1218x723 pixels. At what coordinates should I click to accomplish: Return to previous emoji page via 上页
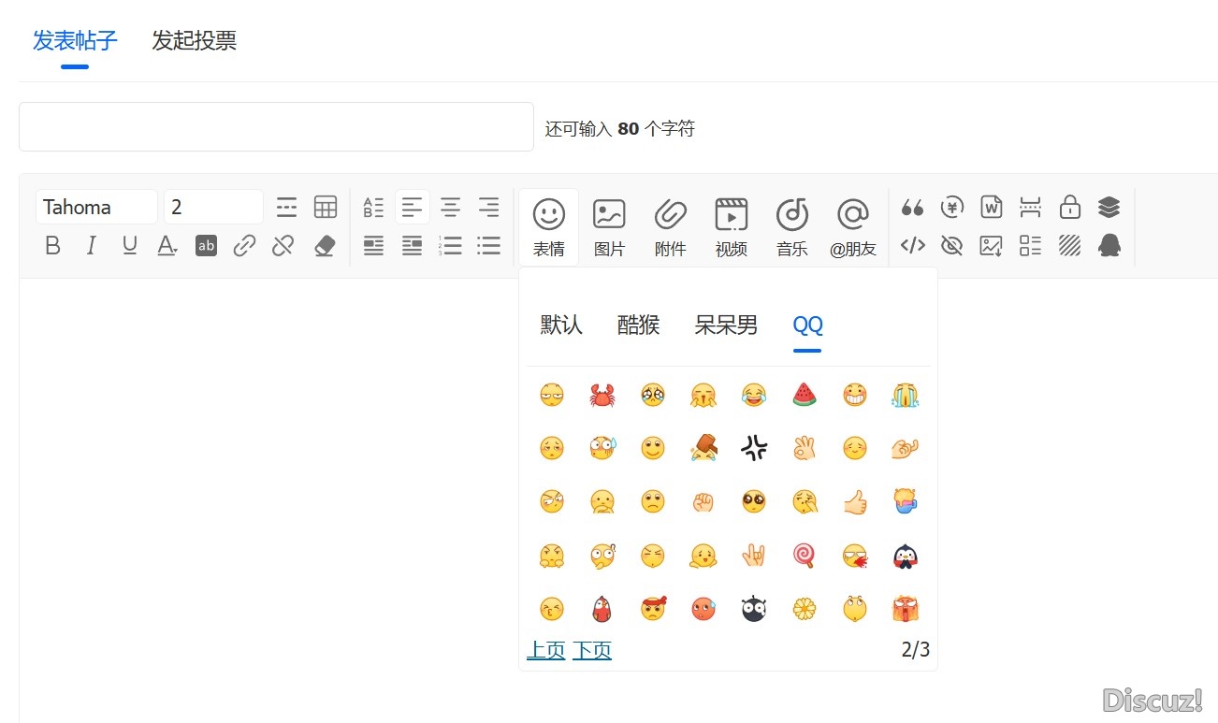(x=545, y=649)
